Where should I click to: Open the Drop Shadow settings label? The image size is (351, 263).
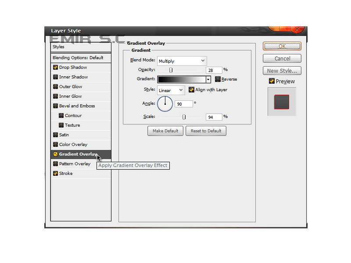pos(73,68)
